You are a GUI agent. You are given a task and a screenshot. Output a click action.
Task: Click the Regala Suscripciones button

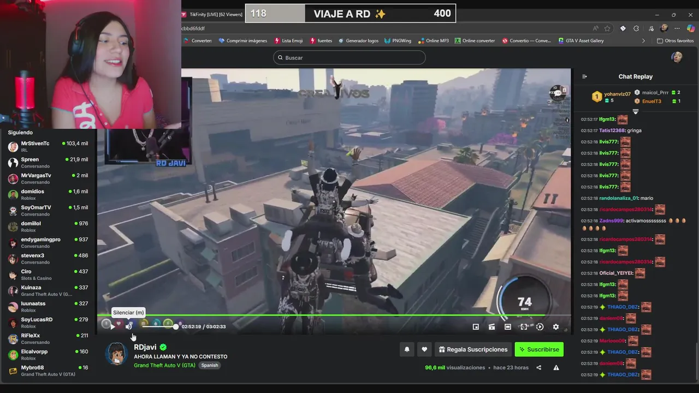[473, 349]
